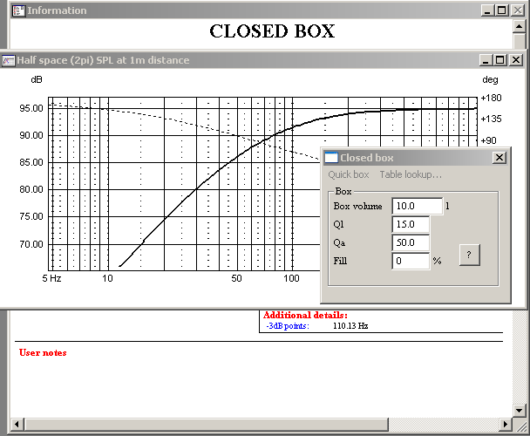Click the horizontal scroll left arrow
This screenshot has height=436, width=530.
click(x=17, y=424)
